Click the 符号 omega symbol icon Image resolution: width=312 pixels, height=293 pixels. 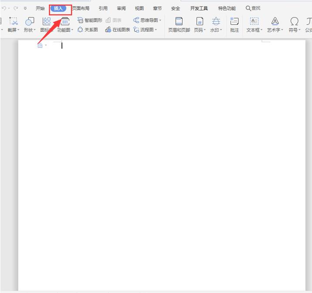(x=294, y=21)
